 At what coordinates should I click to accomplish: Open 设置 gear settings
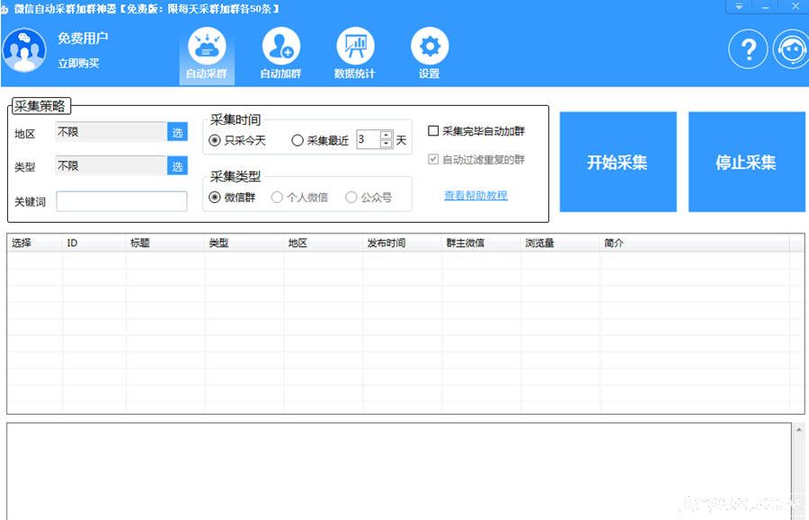coord(430,55)
